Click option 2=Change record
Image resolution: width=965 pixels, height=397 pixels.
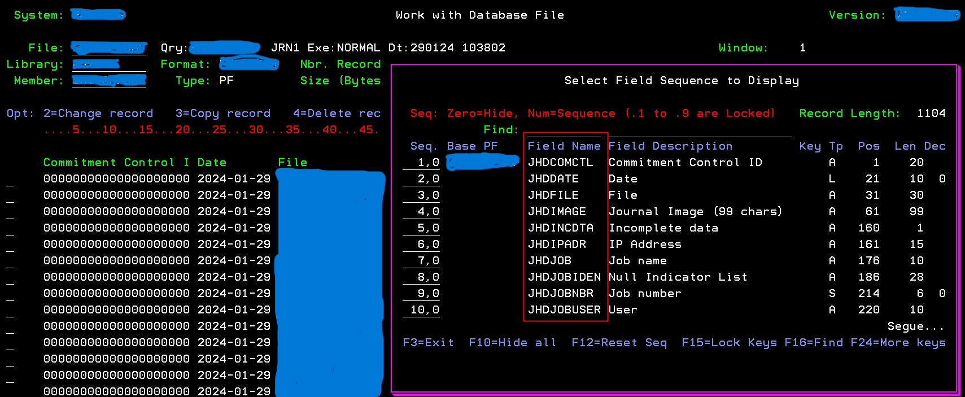[x=98, y=114]
